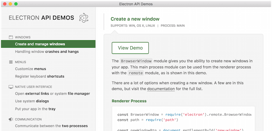Viewport: 272px width, 131px height.
Task: Click the COMMUNICATION category heading
Action: 28,119
